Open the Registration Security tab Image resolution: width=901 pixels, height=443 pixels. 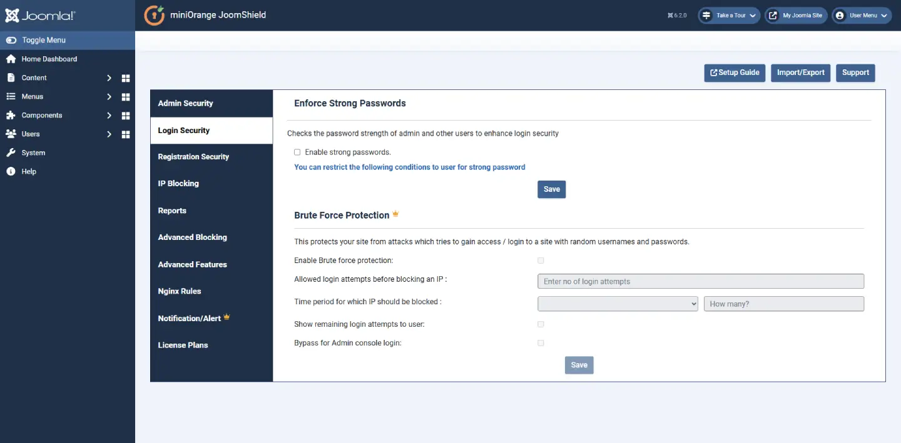[x=211, y=157]
